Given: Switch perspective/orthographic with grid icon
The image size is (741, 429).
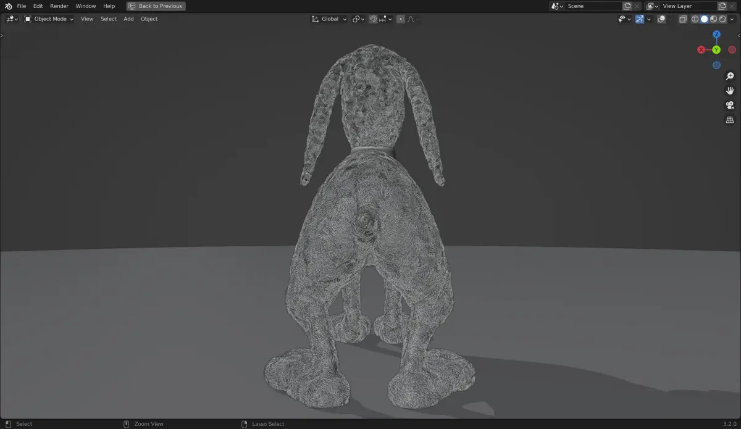Looking at the screenshot, I should pyautogui.click(x=730, y=120).
